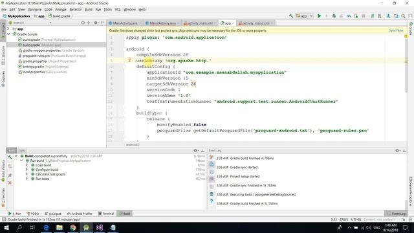414x233 pixels.
Task: Close Build panel with red X icon
Action: [x=10, y=183]
